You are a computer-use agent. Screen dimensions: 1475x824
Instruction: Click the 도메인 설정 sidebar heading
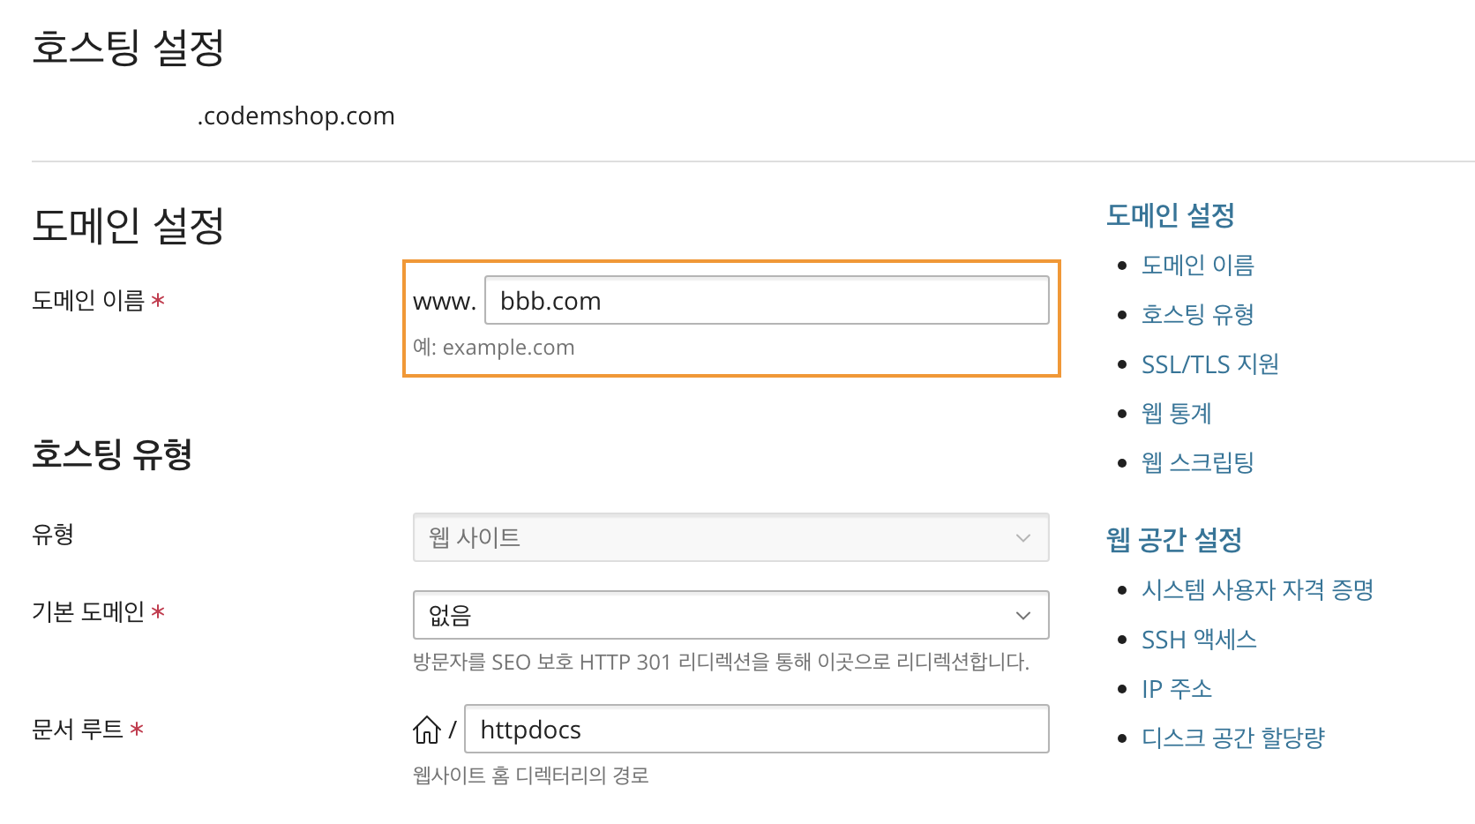(x=1170, y=215)
